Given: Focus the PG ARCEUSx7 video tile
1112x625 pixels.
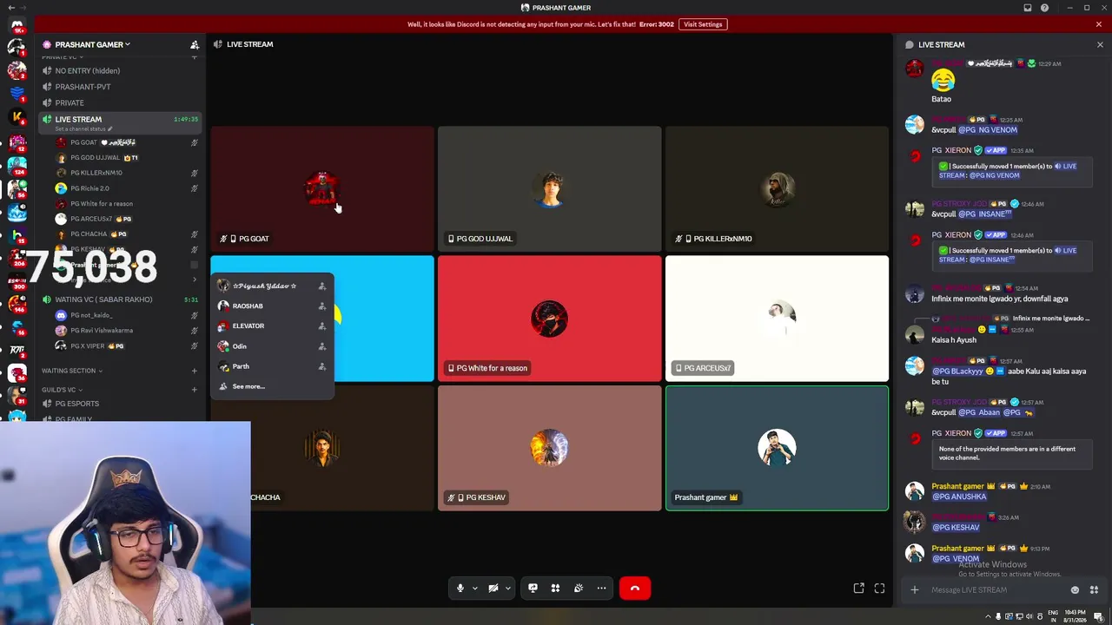Looking at the screenshot, I should click(x=778, y=319).
